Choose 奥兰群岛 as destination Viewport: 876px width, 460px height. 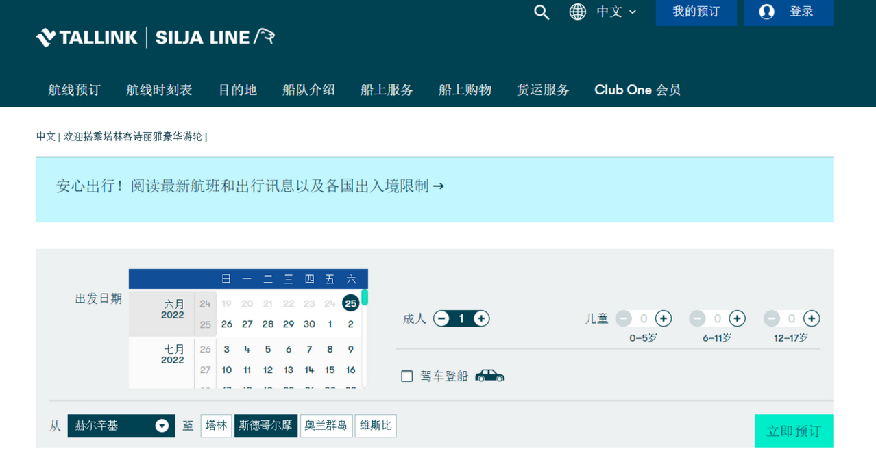[x=326, y=426]
